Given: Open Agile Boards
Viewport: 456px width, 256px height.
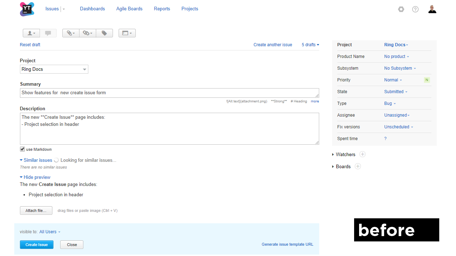Looking at the screenshot, I should tap(129, 9).
